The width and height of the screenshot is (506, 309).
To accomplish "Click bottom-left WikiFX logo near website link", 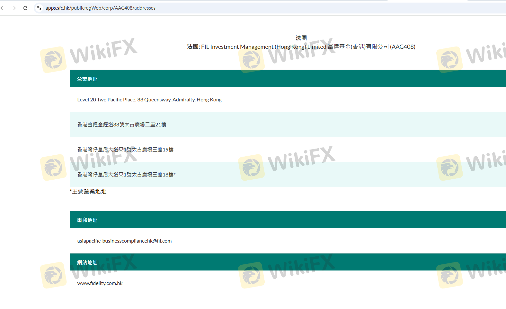I will tap(53, 275).
